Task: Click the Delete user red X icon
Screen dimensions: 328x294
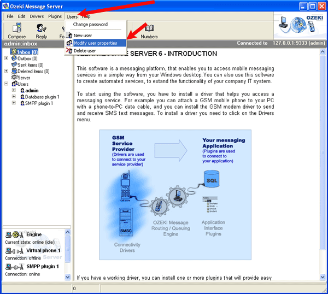Action: [x=69, y=50]
